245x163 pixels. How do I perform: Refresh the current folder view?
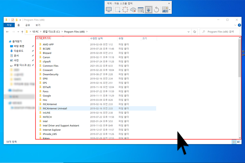point(195,32)
